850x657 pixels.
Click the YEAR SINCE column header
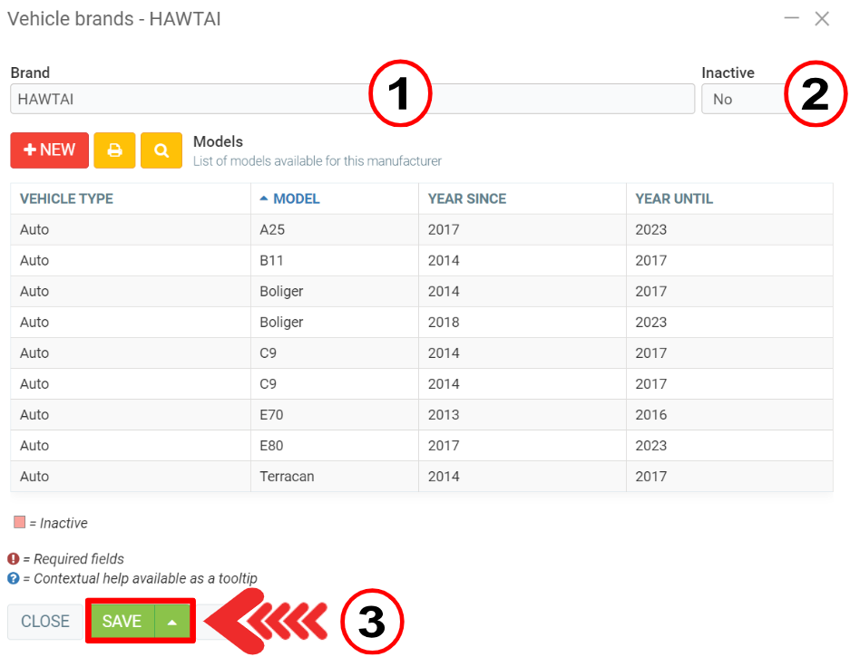coord(467,198)
